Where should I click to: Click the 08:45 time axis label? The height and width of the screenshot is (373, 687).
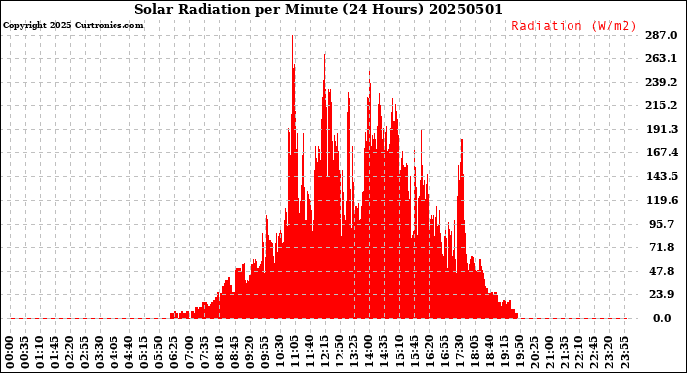tap(234, 353)
